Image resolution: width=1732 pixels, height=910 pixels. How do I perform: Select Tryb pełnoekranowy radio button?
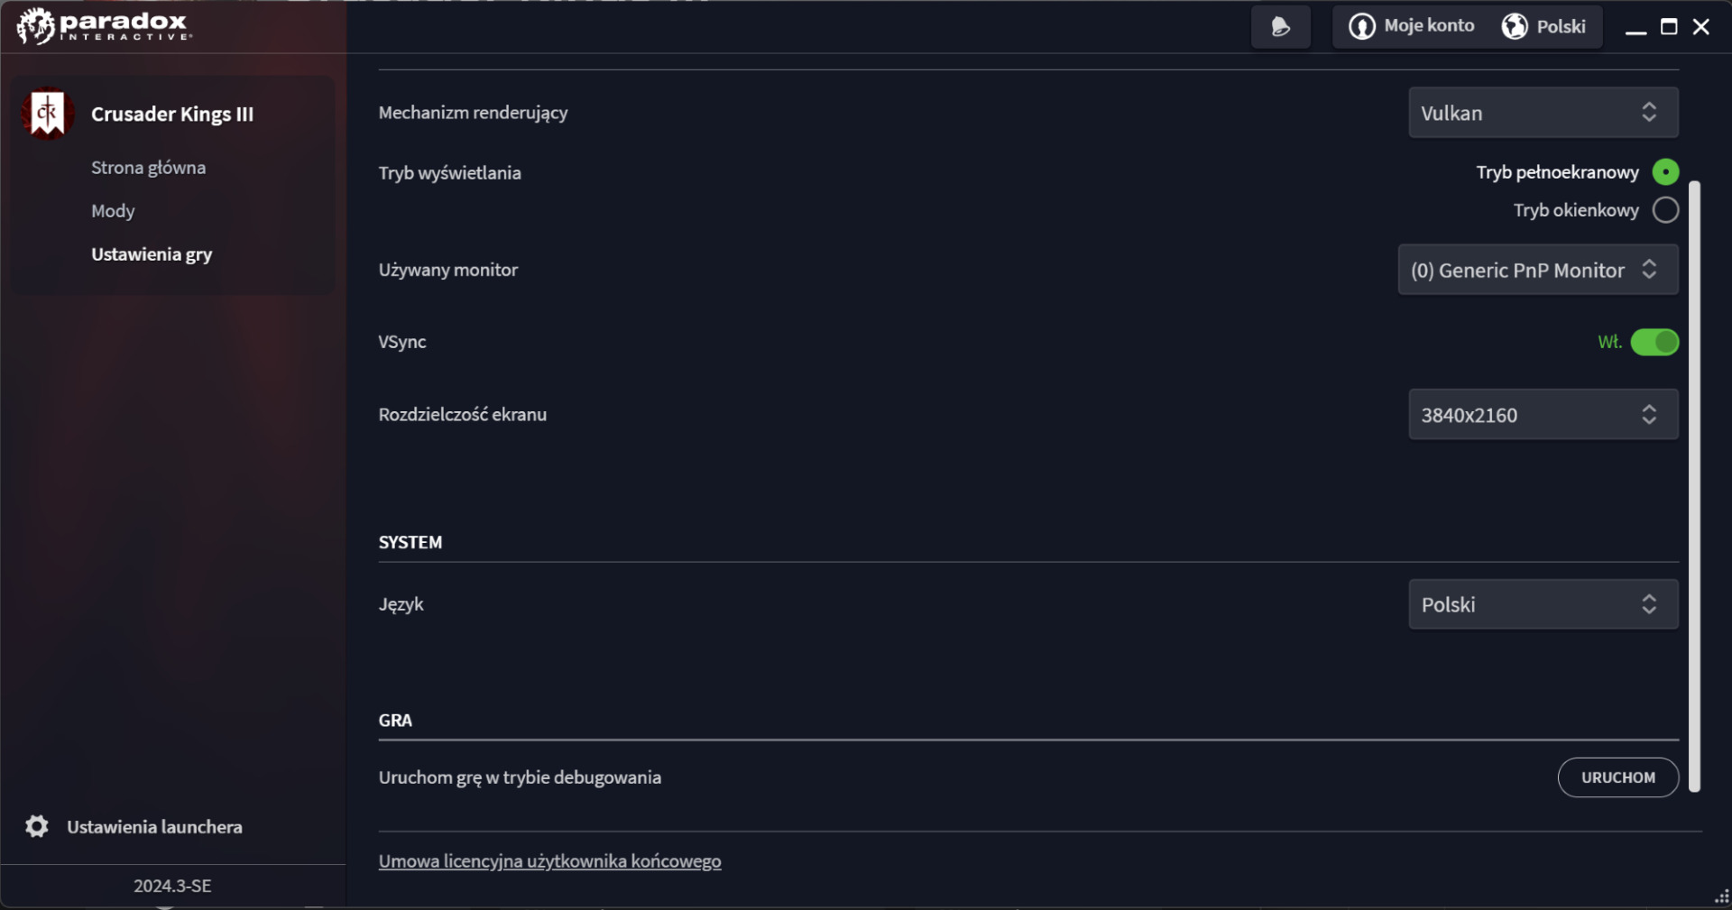pyautogui.click(x=1665, y=171)
